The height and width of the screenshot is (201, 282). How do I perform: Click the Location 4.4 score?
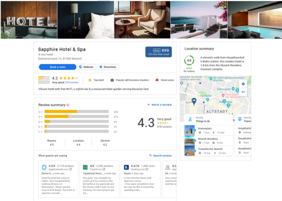[78, 143]
